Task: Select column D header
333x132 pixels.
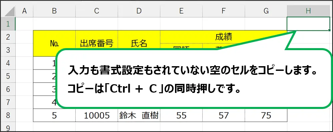Action: coord(139,11)
